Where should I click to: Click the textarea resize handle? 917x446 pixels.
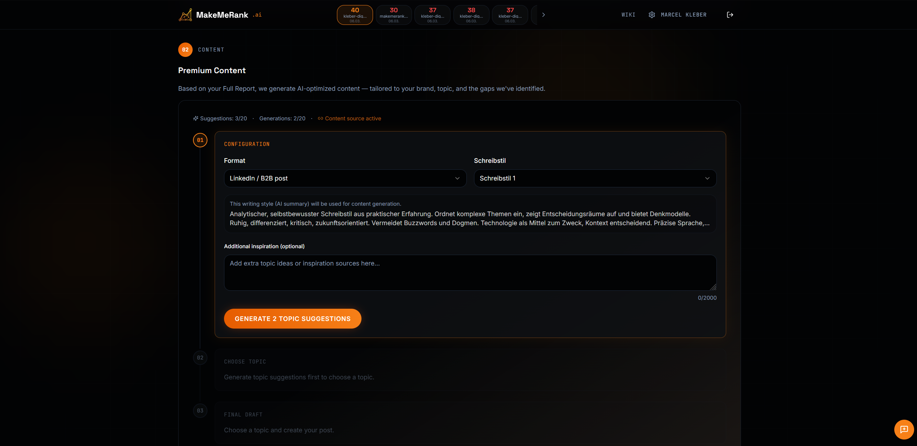click(x=713, y=287)
